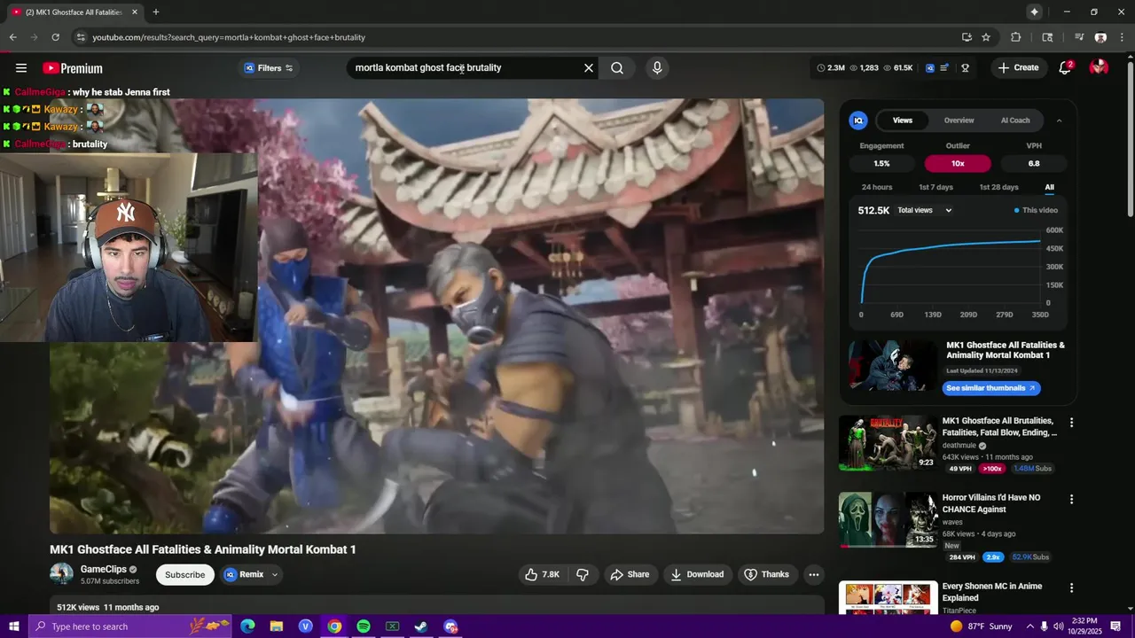Click the blue vidIQ logo in header stats
The image size is (1135, 638).
(x=929, y=68)
